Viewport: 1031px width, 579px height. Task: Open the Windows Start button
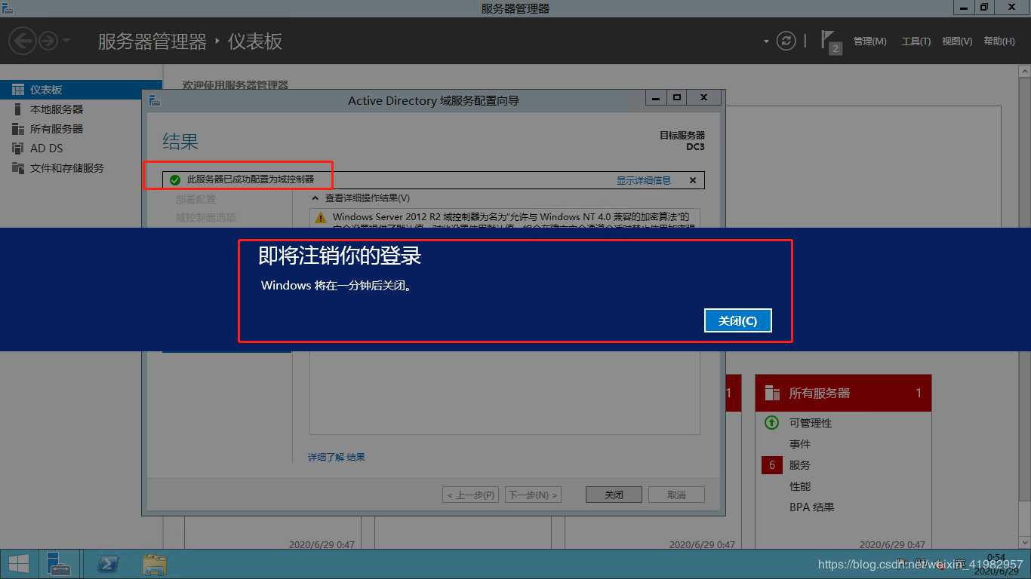pos(18,564)
